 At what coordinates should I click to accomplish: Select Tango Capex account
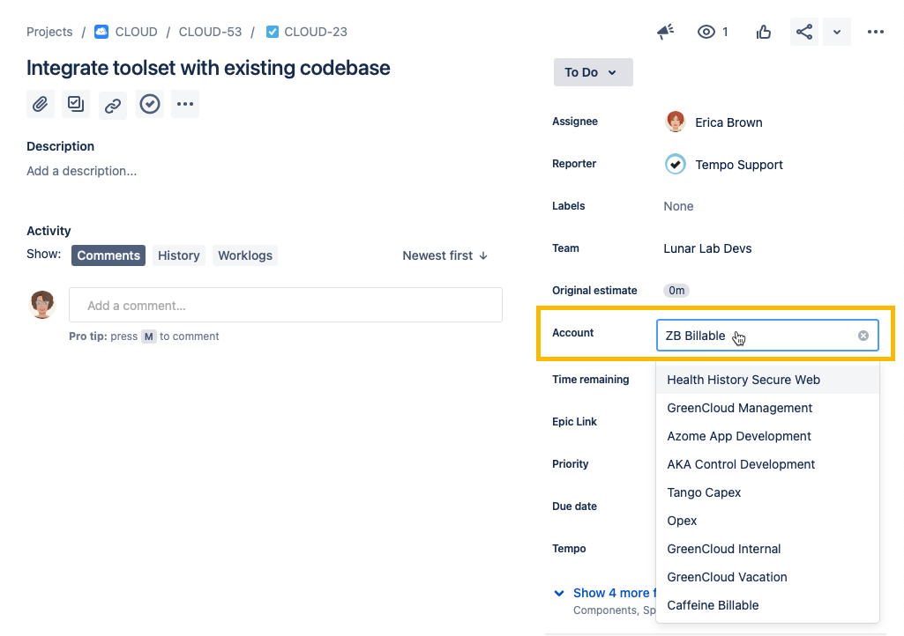point(768,492)
